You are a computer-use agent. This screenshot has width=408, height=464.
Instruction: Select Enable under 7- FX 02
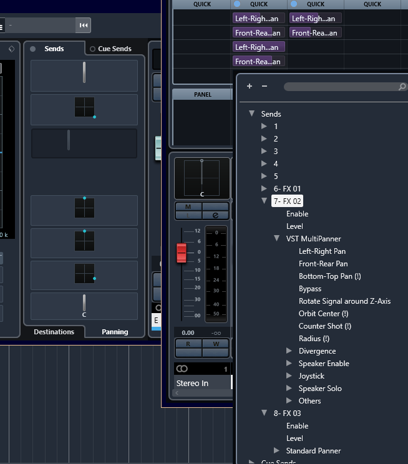(297, 214)
